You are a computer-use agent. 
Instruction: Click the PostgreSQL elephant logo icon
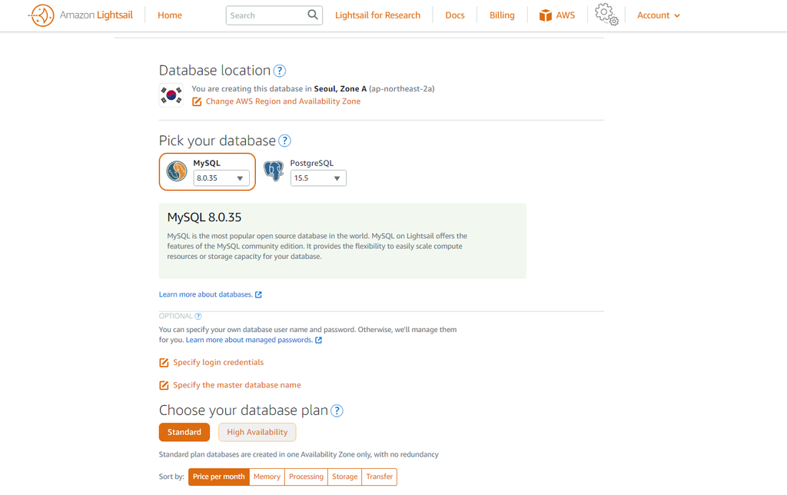point(274,171)
